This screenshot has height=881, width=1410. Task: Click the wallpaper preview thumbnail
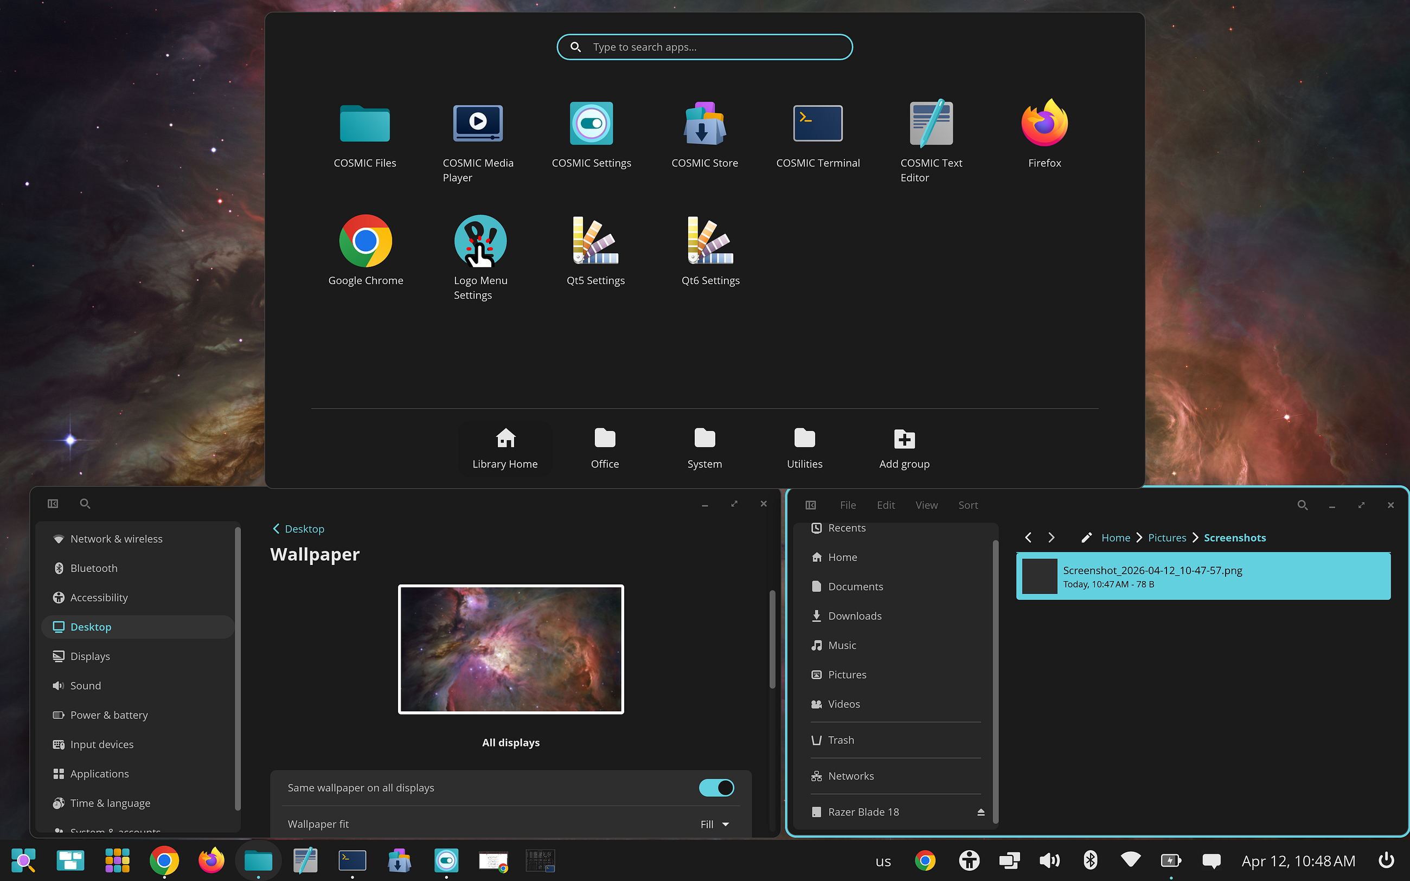[x=511, y=649]
